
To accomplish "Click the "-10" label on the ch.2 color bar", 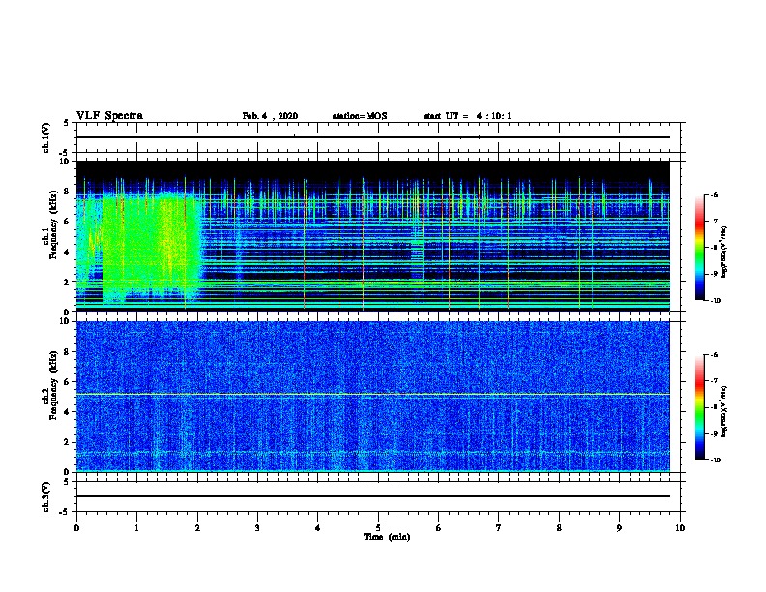I will point(715,460).
